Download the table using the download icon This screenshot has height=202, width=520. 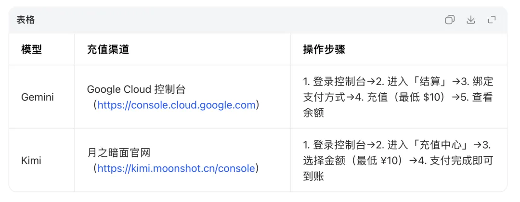471,20
